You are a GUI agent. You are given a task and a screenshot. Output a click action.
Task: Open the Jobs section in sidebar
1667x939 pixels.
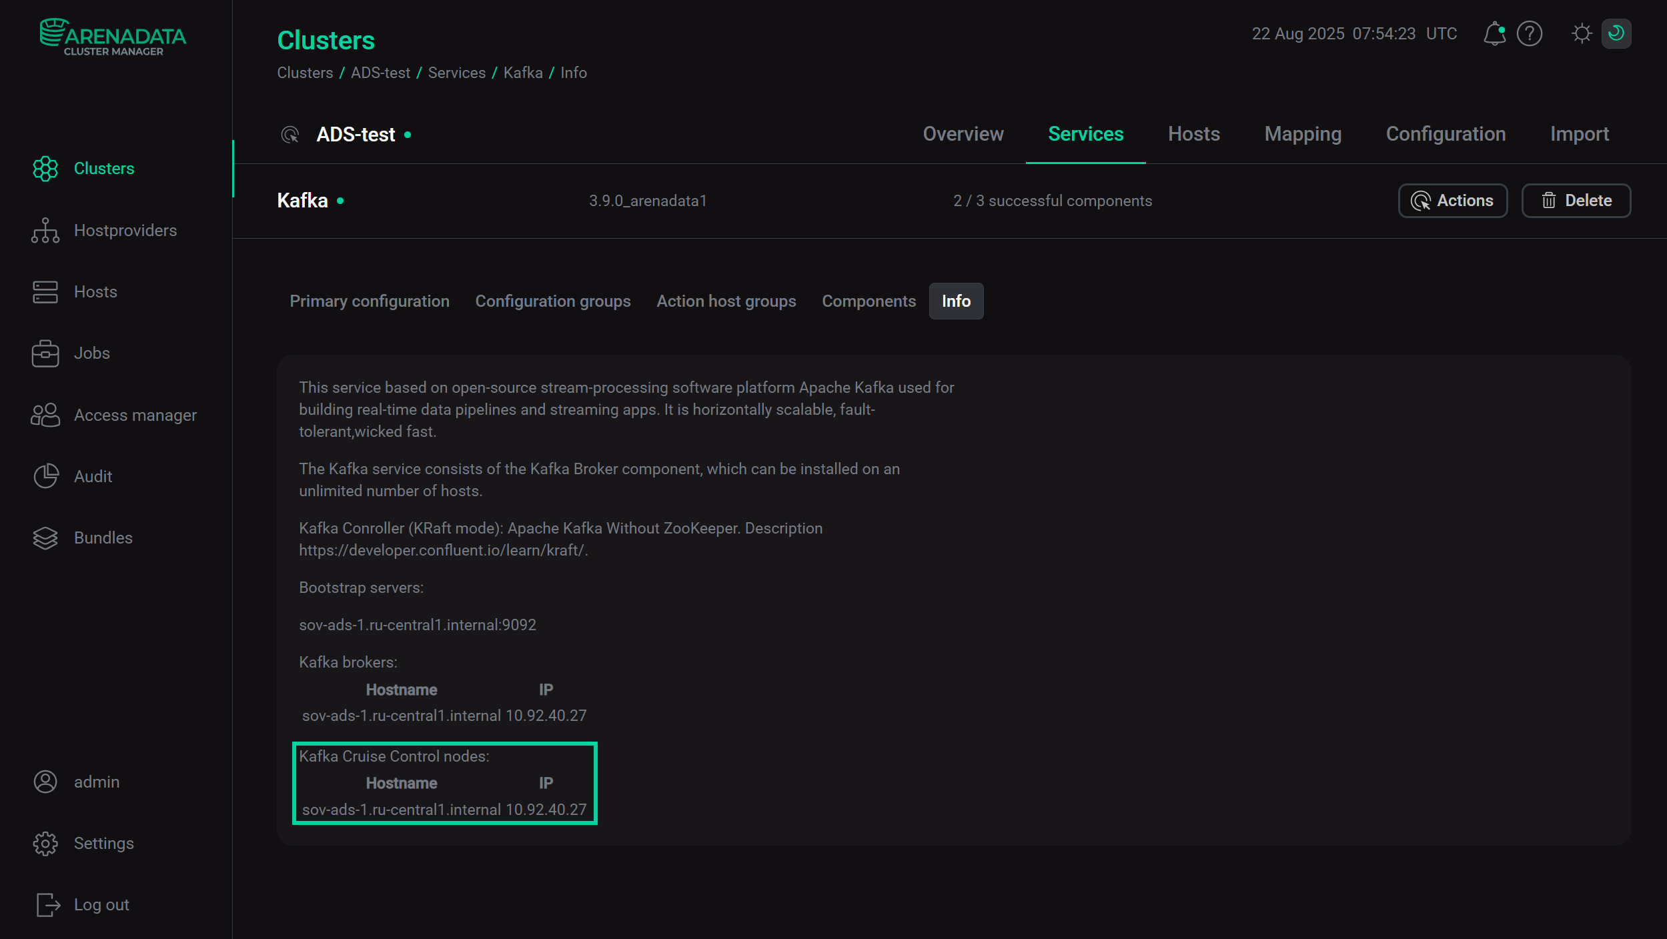tap(91, 353)
